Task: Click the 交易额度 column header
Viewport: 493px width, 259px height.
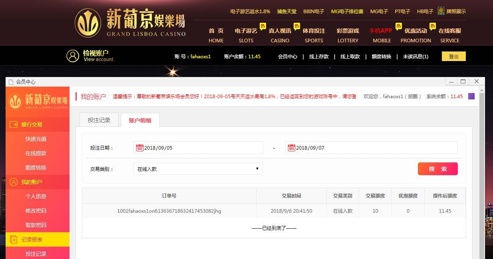Action: [x=375, y=196]
